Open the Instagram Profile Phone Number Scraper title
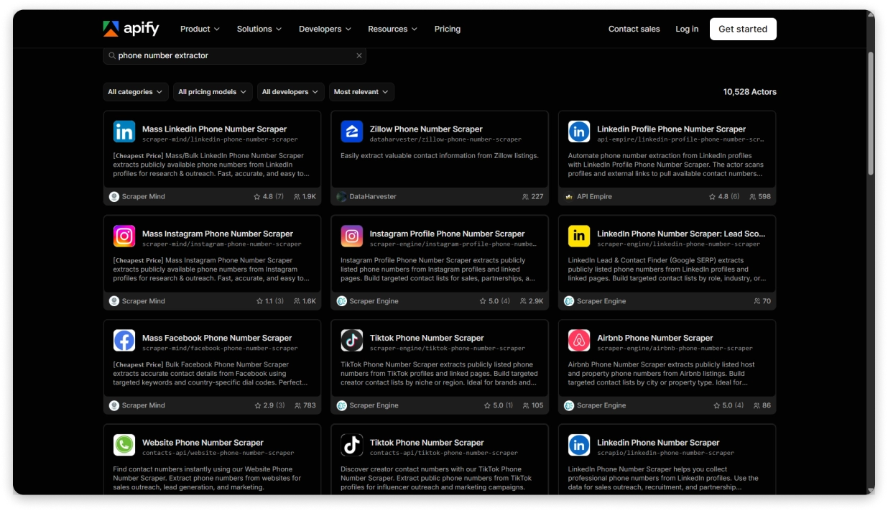The height and width of the screenshot is (511, 888). point(447,234)
